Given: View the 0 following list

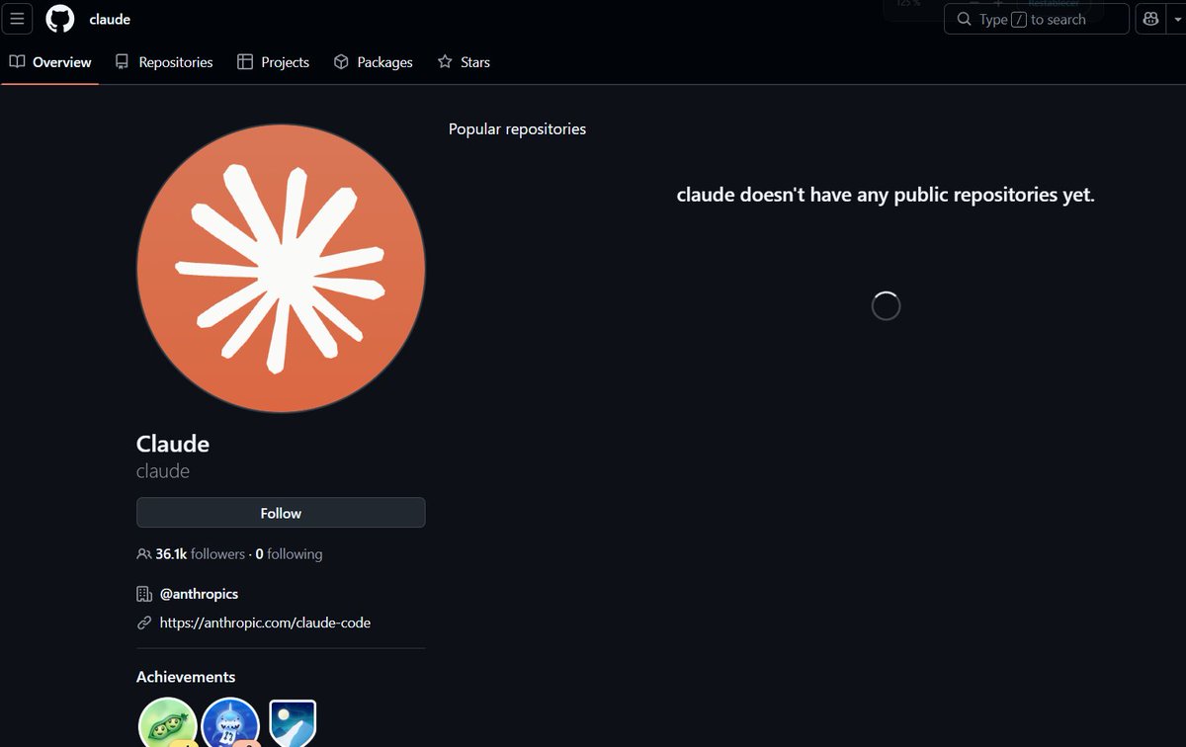Looking at the screenshot, I should [289, 554].
